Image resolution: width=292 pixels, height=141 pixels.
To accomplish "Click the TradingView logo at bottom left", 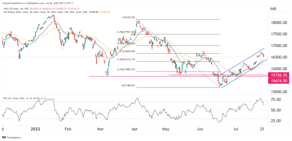I will coord(11,138).
